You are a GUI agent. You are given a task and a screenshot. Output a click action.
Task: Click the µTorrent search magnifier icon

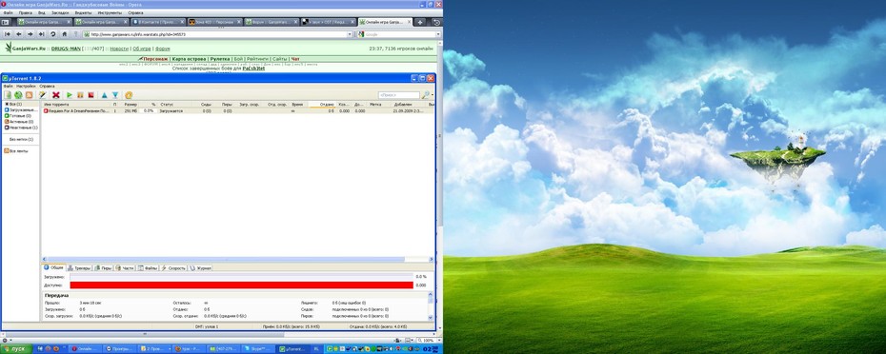[425, 95]
